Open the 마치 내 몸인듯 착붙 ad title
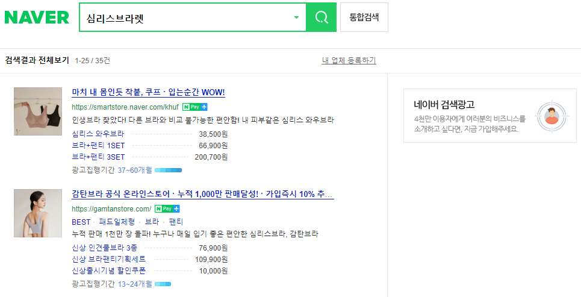The image size is (581, 297). tap(148, 92)
